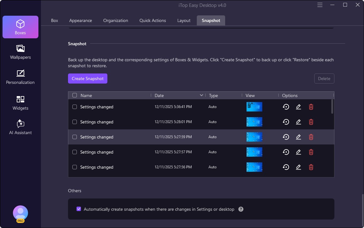The width and height of the screenshot is (364, 228).
Task: Open the Personalization sidebar section
Action: (x=20, y=77)
